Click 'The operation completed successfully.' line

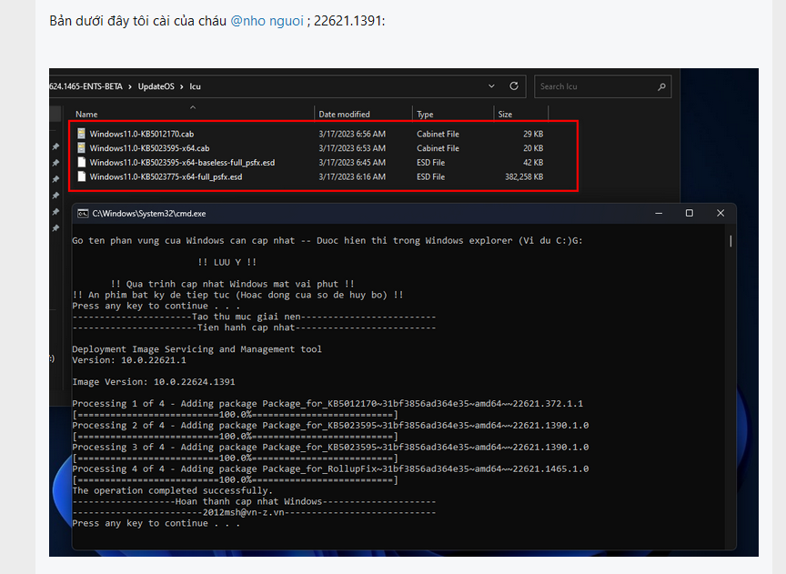coord(173,491)
